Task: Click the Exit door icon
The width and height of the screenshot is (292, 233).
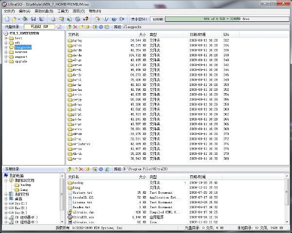Action: tap(122, 19)
